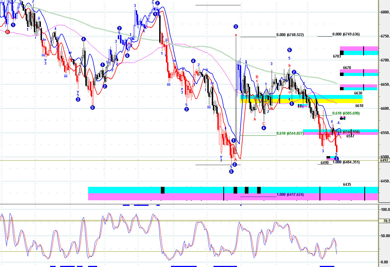This screenshot has height=267, width=390.
Task: Click the 1.000 (6417.624) projection label
Action: 290,195
